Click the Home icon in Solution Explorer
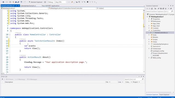Image resolution: width=175 pixels, height=98 pixels. (152, 8)
